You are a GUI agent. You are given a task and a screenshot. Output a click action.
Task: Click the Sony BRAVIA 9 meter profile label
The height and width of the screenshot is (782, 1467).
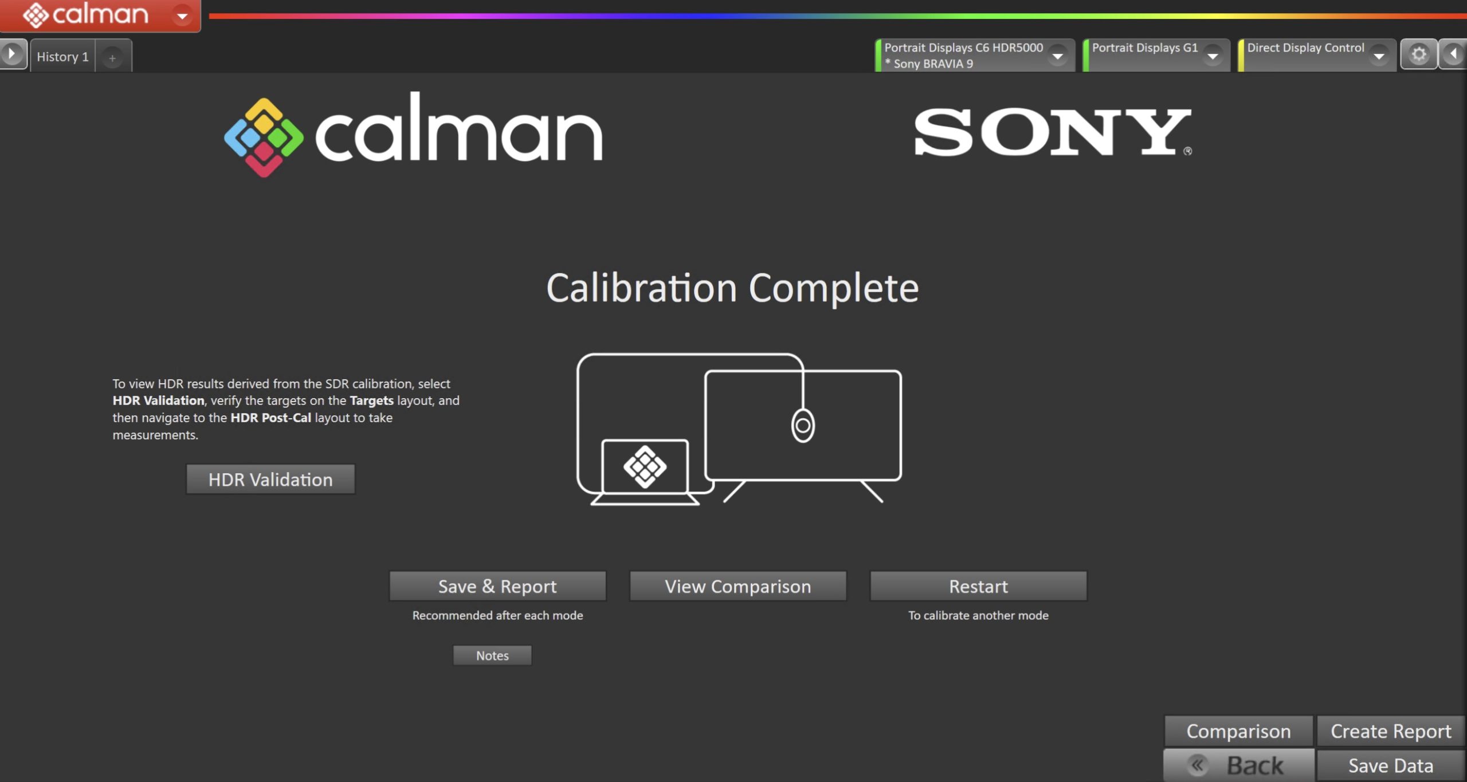pyautogui.click(x=933, y=64)
